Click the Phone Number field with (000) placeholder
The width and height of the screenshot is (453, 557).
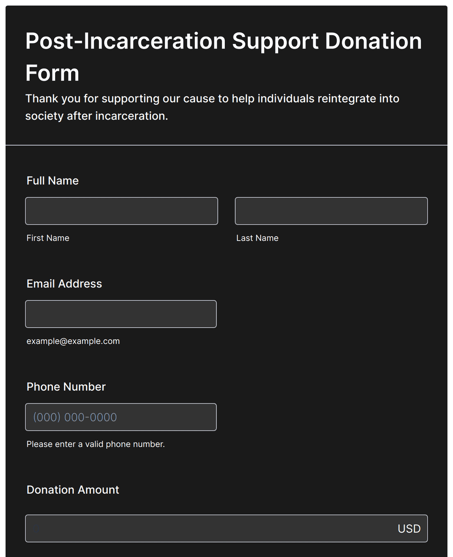tap(121, 417)
